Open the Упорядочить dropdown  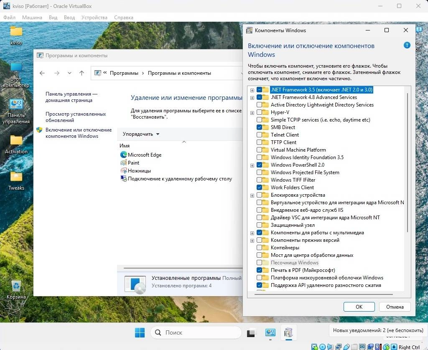141,134
